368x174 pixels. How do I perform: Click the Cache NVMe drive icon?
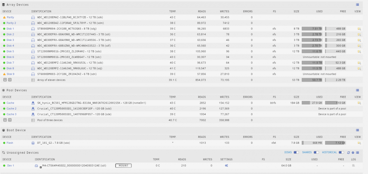pyautogui.click(x=33, y=103)
